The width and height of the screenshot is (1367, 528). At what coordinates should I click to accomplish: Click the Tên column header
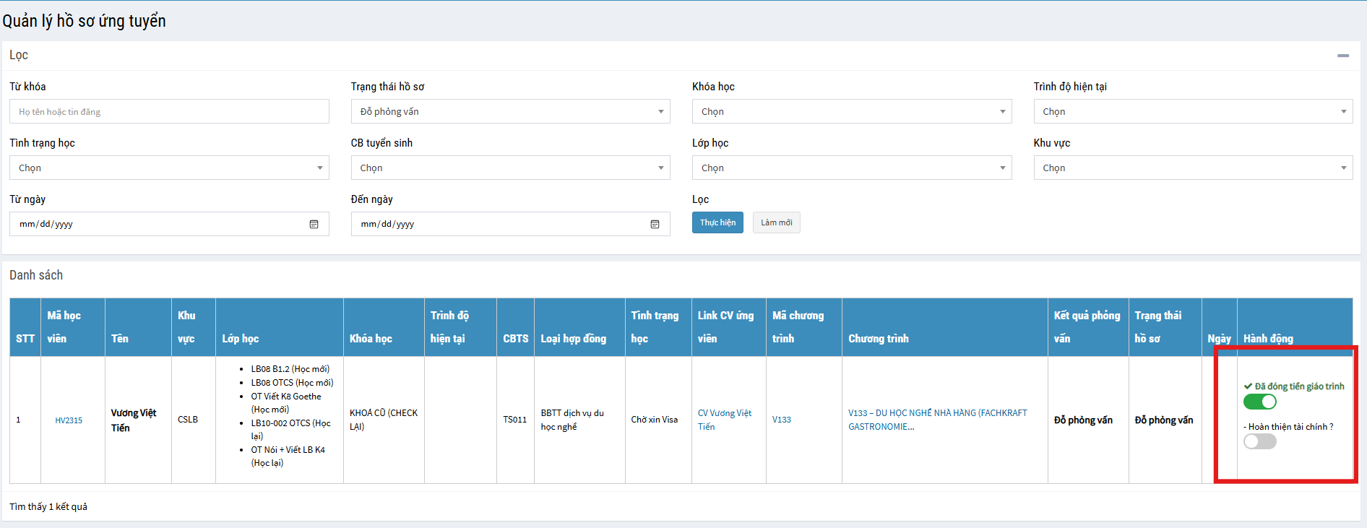click(x=120, y=339)
